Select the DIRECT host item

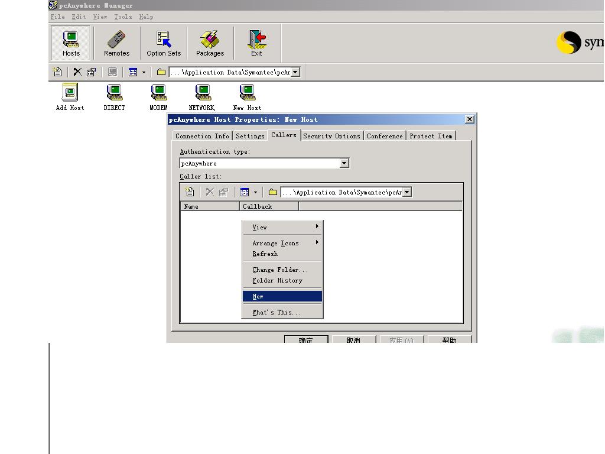(114, 98)
